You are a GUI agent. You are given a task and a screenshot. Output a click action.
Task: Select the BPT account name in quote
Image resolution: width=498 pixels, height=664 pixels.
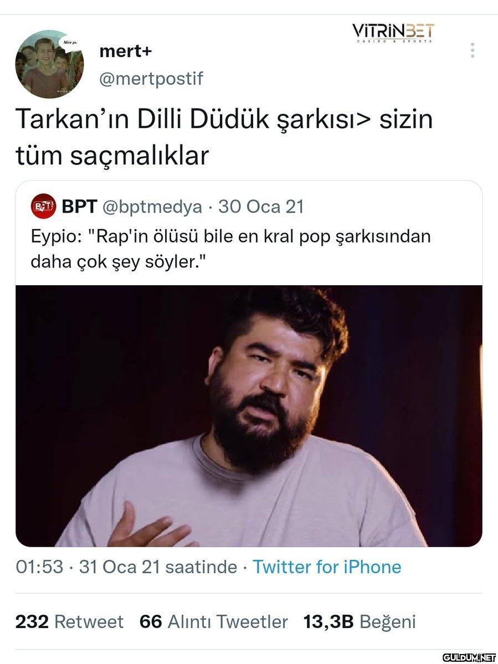[x=79, y=207]
